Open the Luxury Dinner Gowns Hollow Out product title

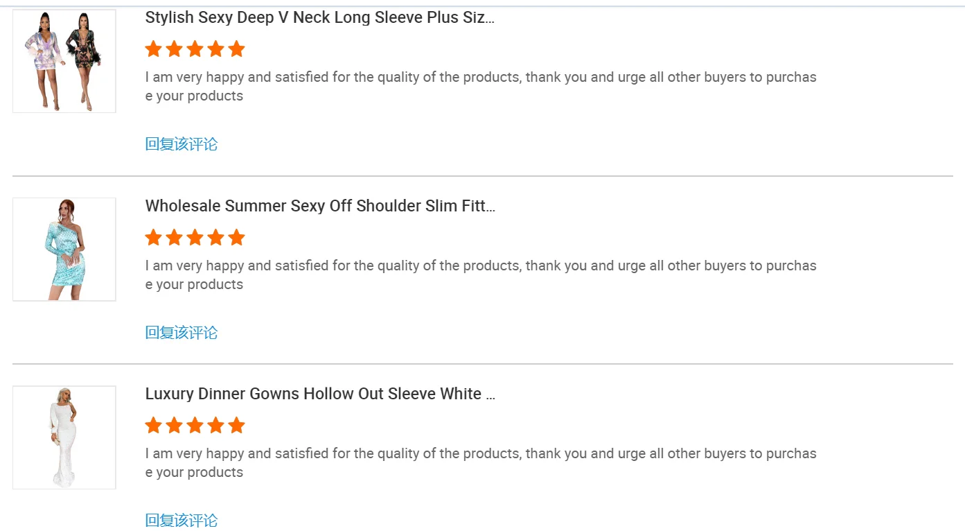(x=320, y=394)
